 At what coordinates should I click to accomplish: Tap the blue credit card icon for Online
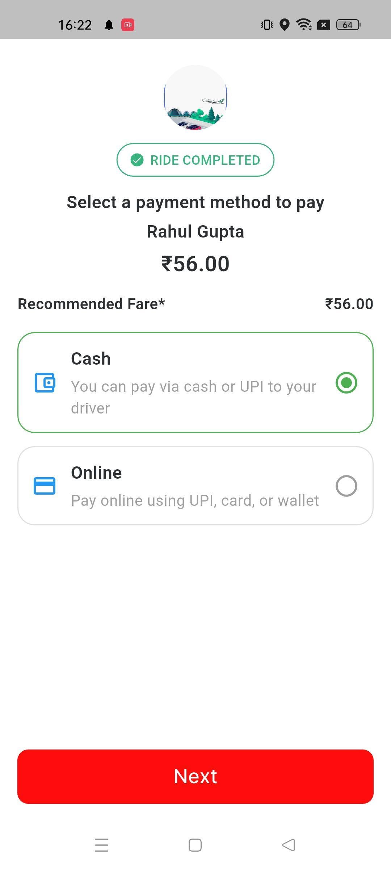click(45, 486)
